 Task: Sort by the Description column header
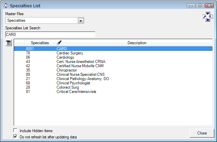(x=137, y=43)
